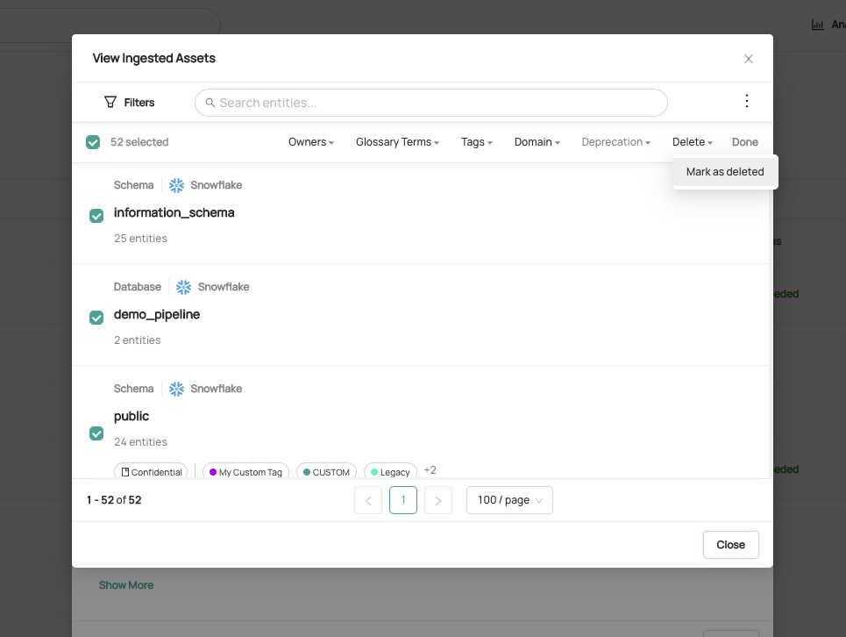The width and height of the screenshot is (846, 637).
Task: Click the Snowflake icon beside demo_pipeline
Action: tap(184, 287)
